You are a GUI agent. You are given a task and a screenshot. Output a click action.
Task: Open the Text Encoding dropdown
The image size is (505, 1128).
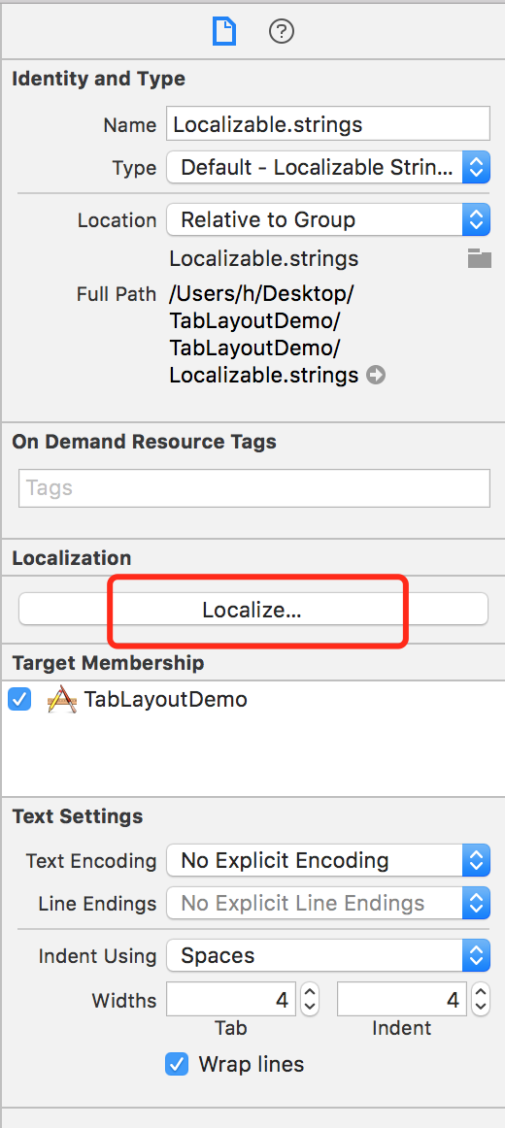click(328, 860)
